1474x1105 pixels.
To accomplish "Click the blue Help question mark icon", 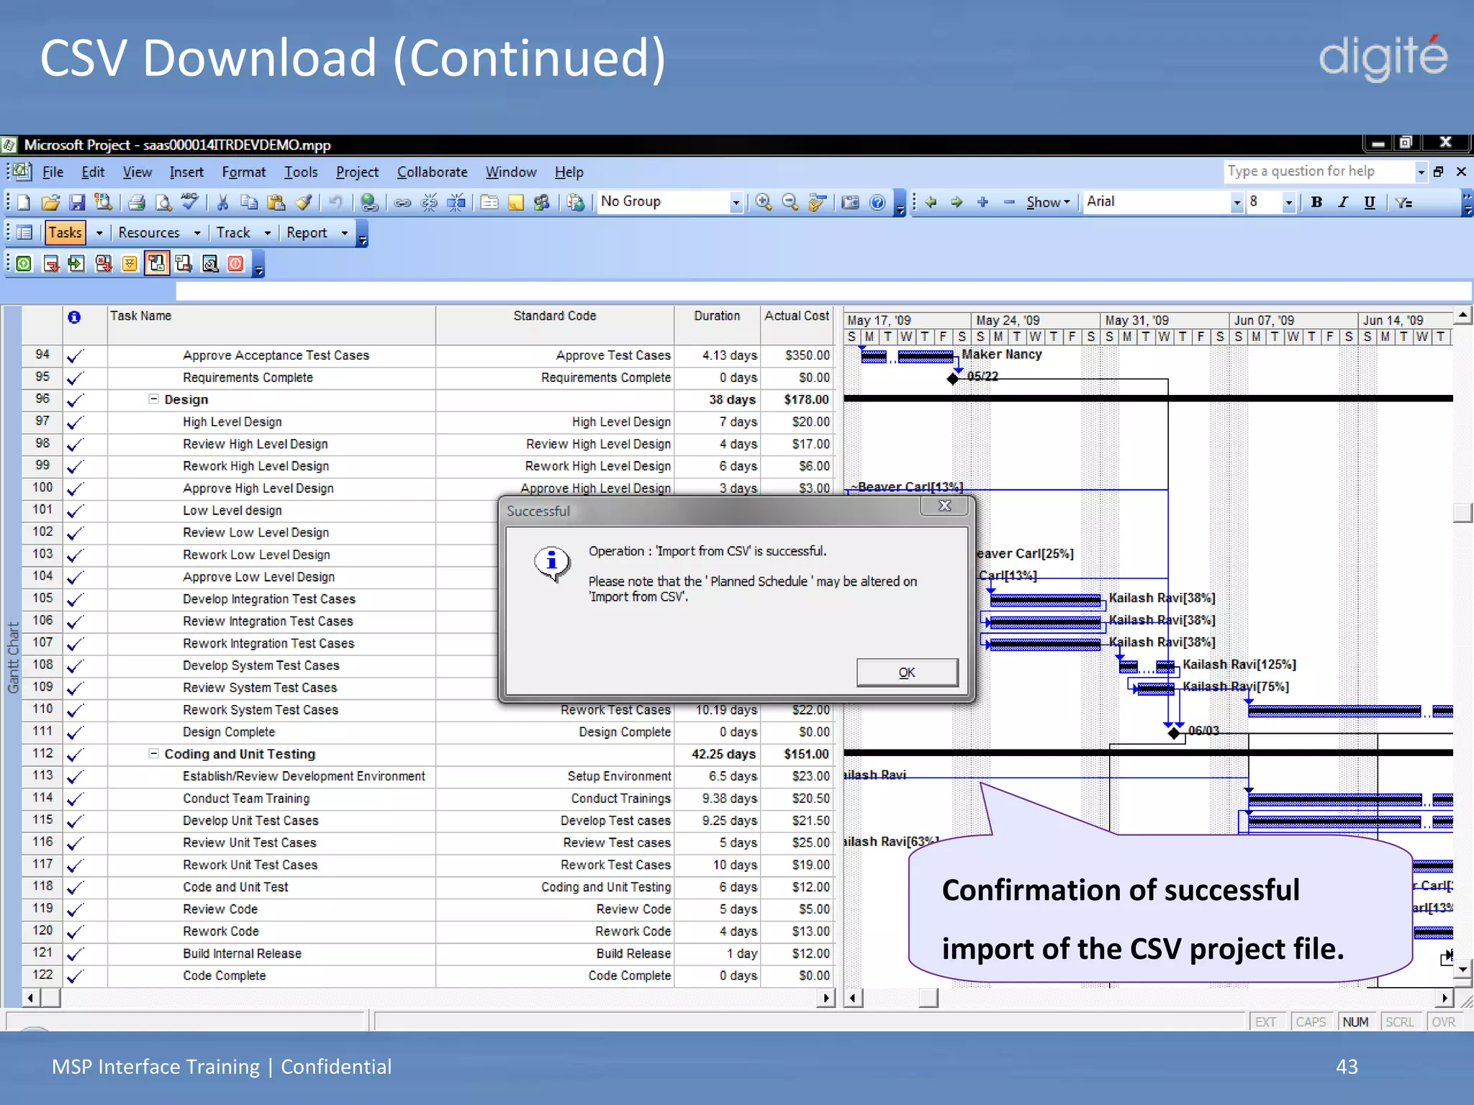I will (877, 203).
